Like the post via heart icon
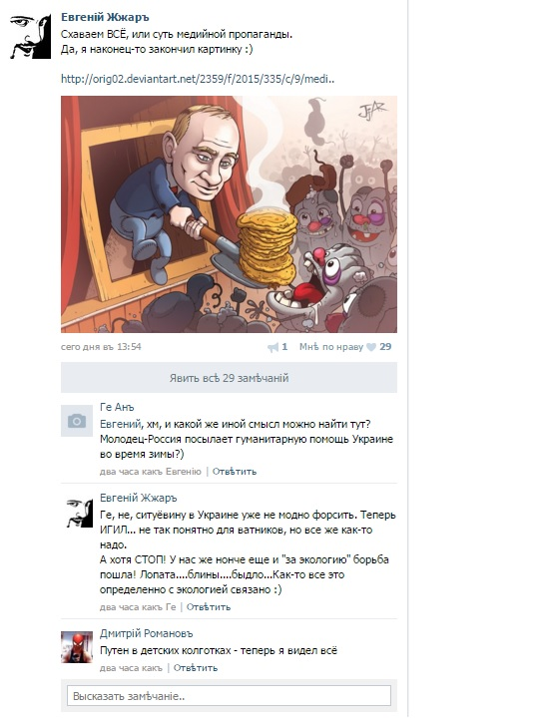 [371, 348]
